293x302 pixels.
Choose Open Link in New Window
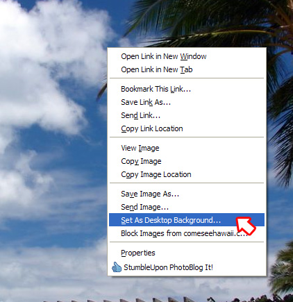pos(187,56)
